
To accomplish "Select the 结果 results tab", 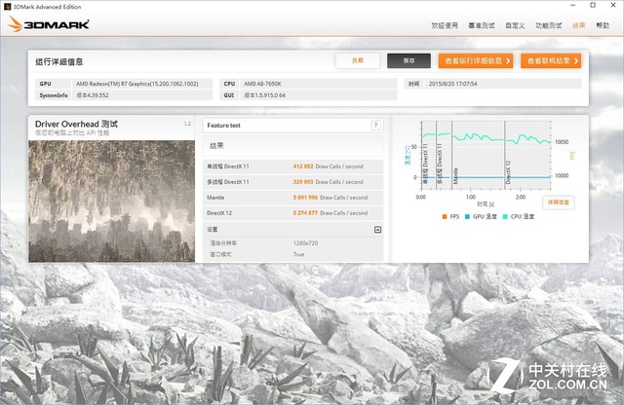I will pos(579,25).
